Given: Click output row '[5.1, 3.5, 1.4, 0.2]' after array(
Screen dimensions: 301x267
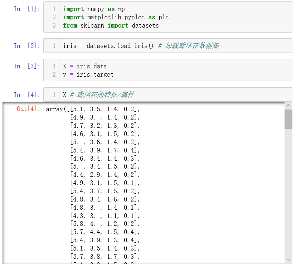Looking at the screenshot, I should tap(105, 109).
